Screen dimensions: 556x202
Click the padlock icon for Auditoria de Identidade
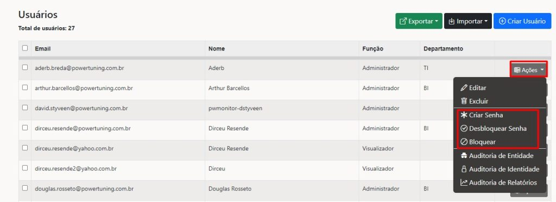point(464,169)
